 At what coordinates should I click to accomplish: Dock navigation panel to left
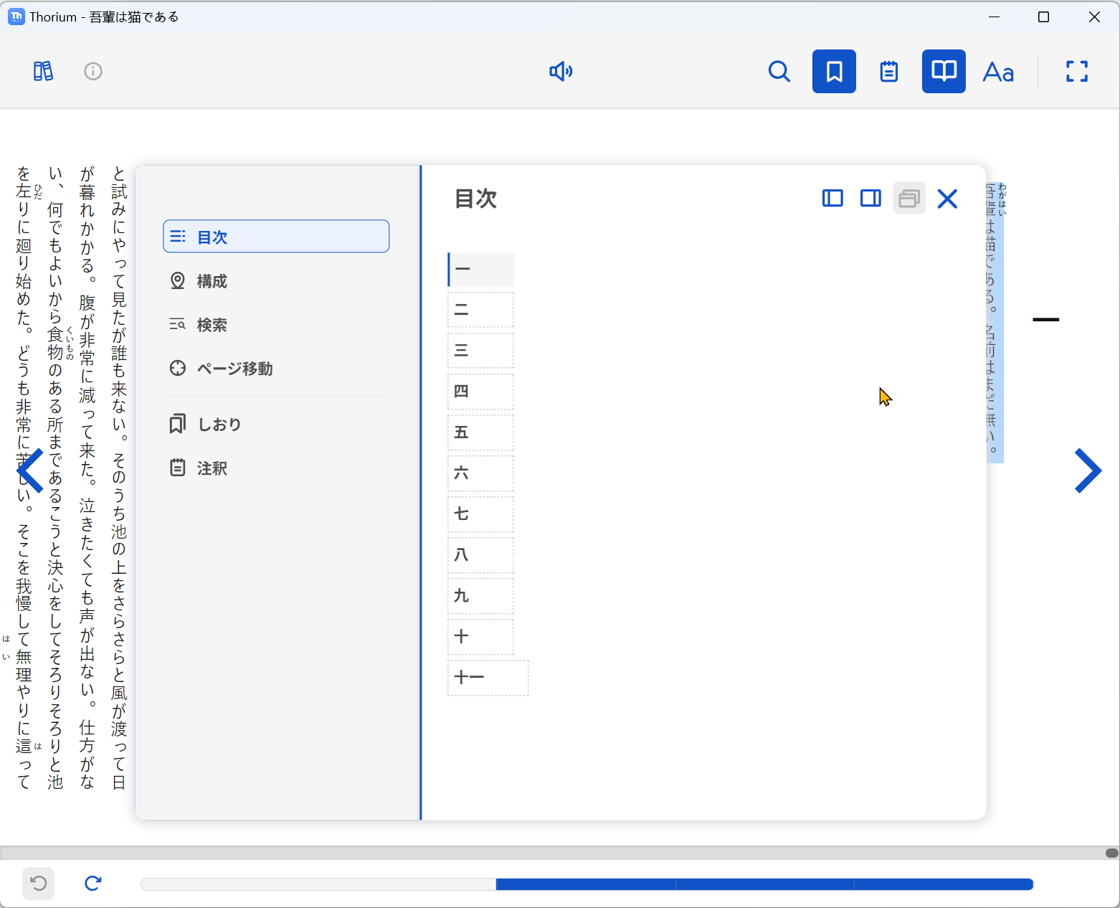tap(832, 198)
